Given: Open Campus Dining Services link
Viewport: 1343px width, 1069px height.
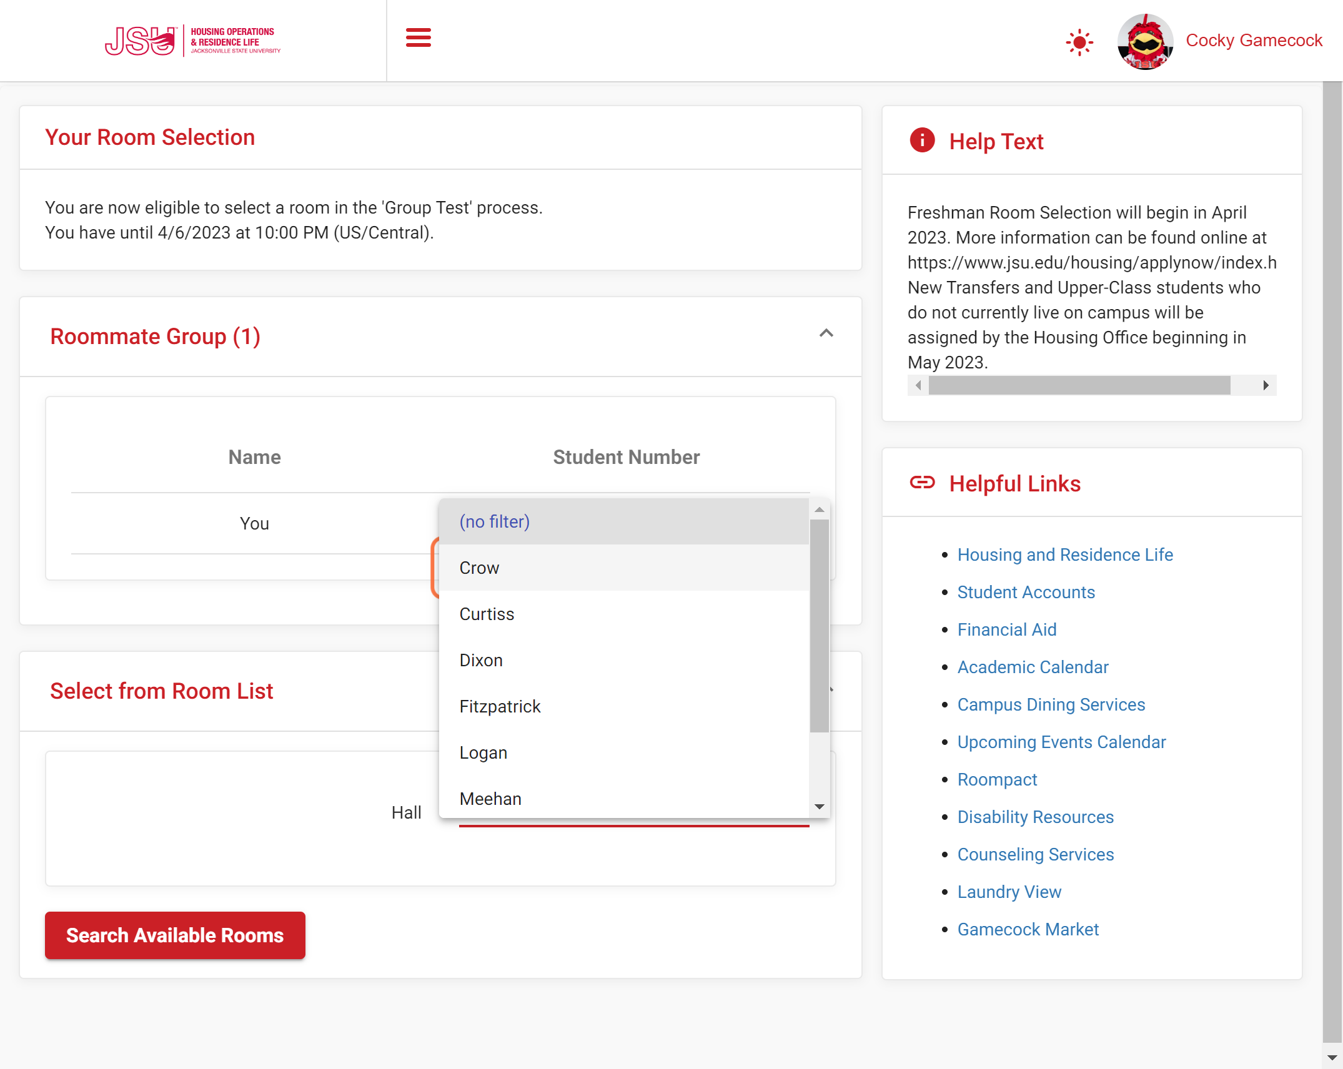Looking at the screenshot, I should 1051,704.
